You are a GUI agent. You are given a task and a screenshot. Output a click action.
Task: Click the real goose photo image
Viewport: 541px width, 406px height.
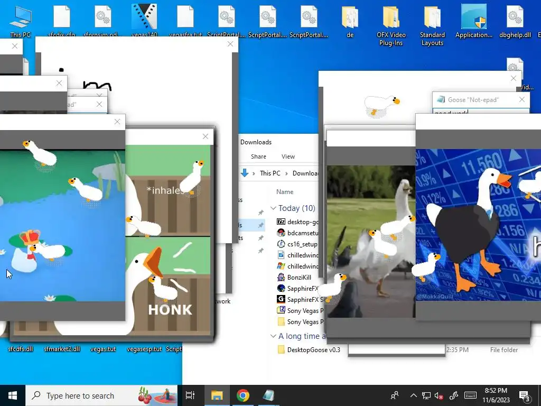371,241
